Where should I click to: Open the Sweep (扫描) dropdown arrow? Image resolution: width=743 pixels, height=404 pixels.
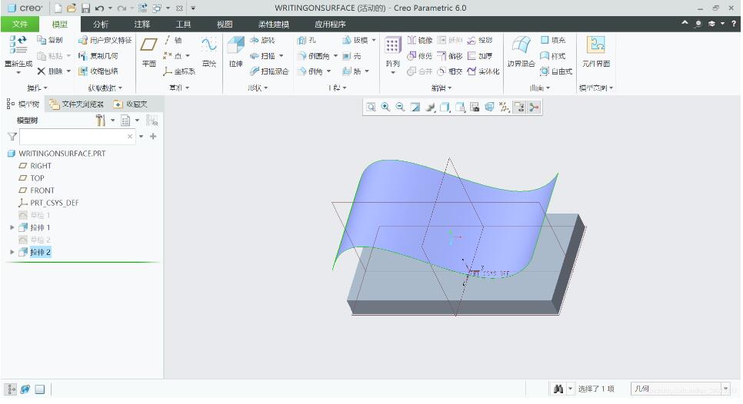click(x=282, y=56)
